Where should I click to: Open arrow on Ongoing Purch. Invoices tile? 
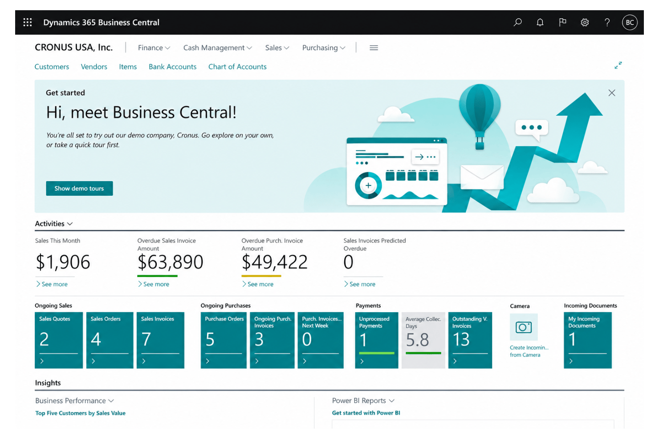(x=257, y=361)
